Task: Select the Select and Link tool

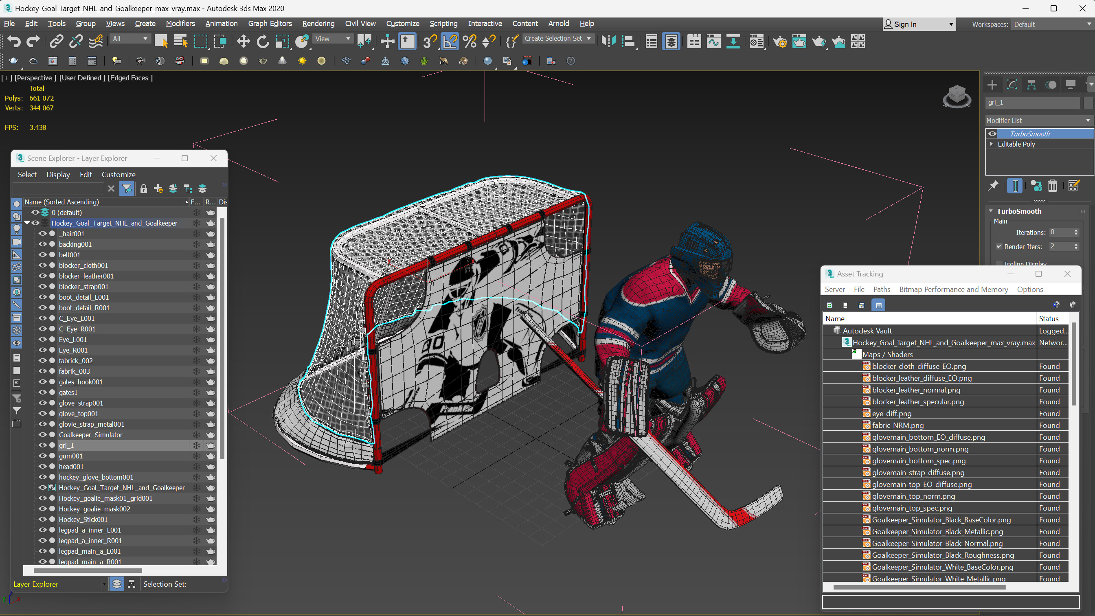Action: pyautogui.click(x=56, y=41)
